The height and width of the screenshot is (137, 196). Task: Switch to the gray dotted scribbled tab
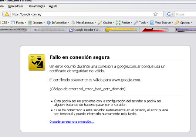(x=49, y=30)
